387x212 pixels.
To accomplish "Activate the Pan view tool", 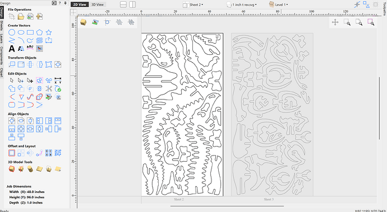I will (335, 22).
